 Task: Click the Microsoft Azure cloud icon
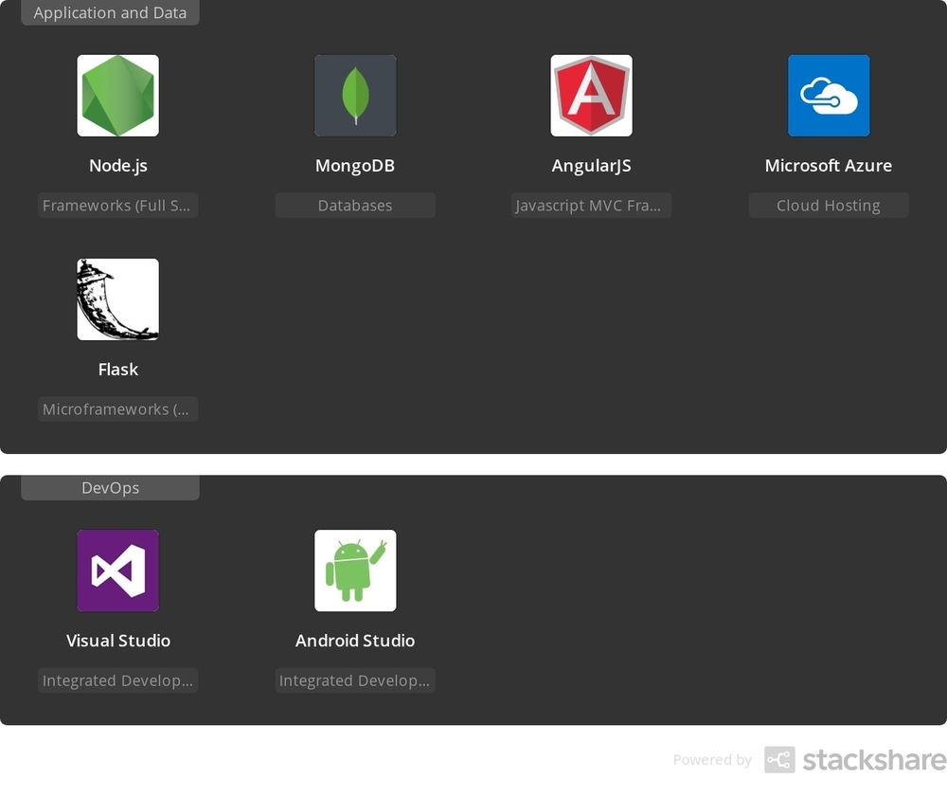[829, 95]
